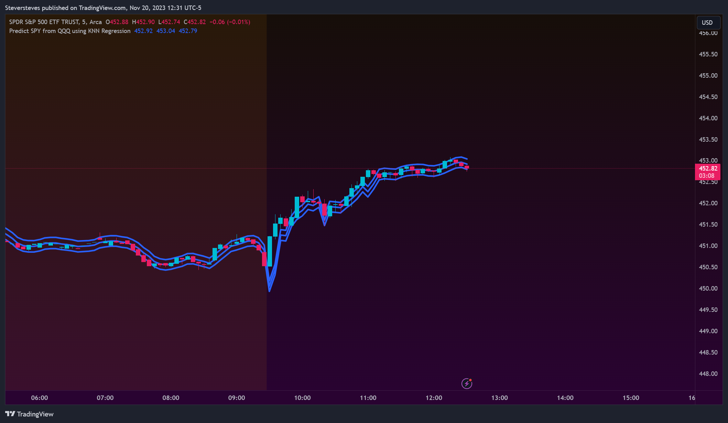
Task: Click the 454.00 price axis label
Action: (x=708, y=118)
